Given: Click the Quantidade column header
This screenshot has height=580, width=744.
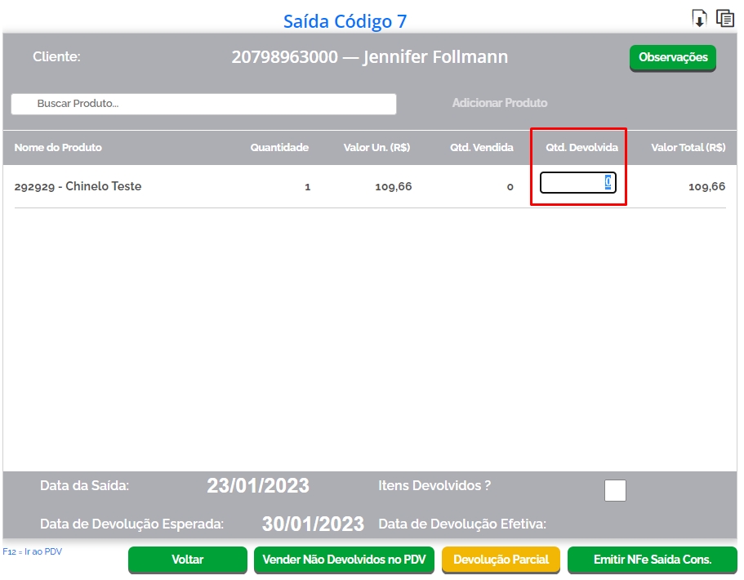Looking at the screenshot, I should pos(279,148).
